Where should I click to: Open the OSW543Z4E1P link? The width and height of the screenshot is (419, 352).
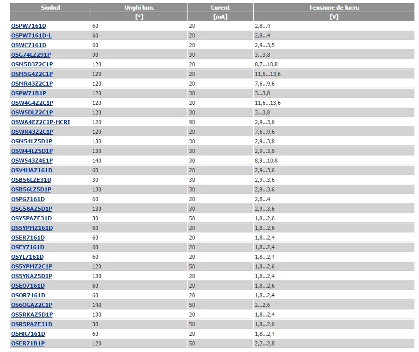tap(31, 161)
